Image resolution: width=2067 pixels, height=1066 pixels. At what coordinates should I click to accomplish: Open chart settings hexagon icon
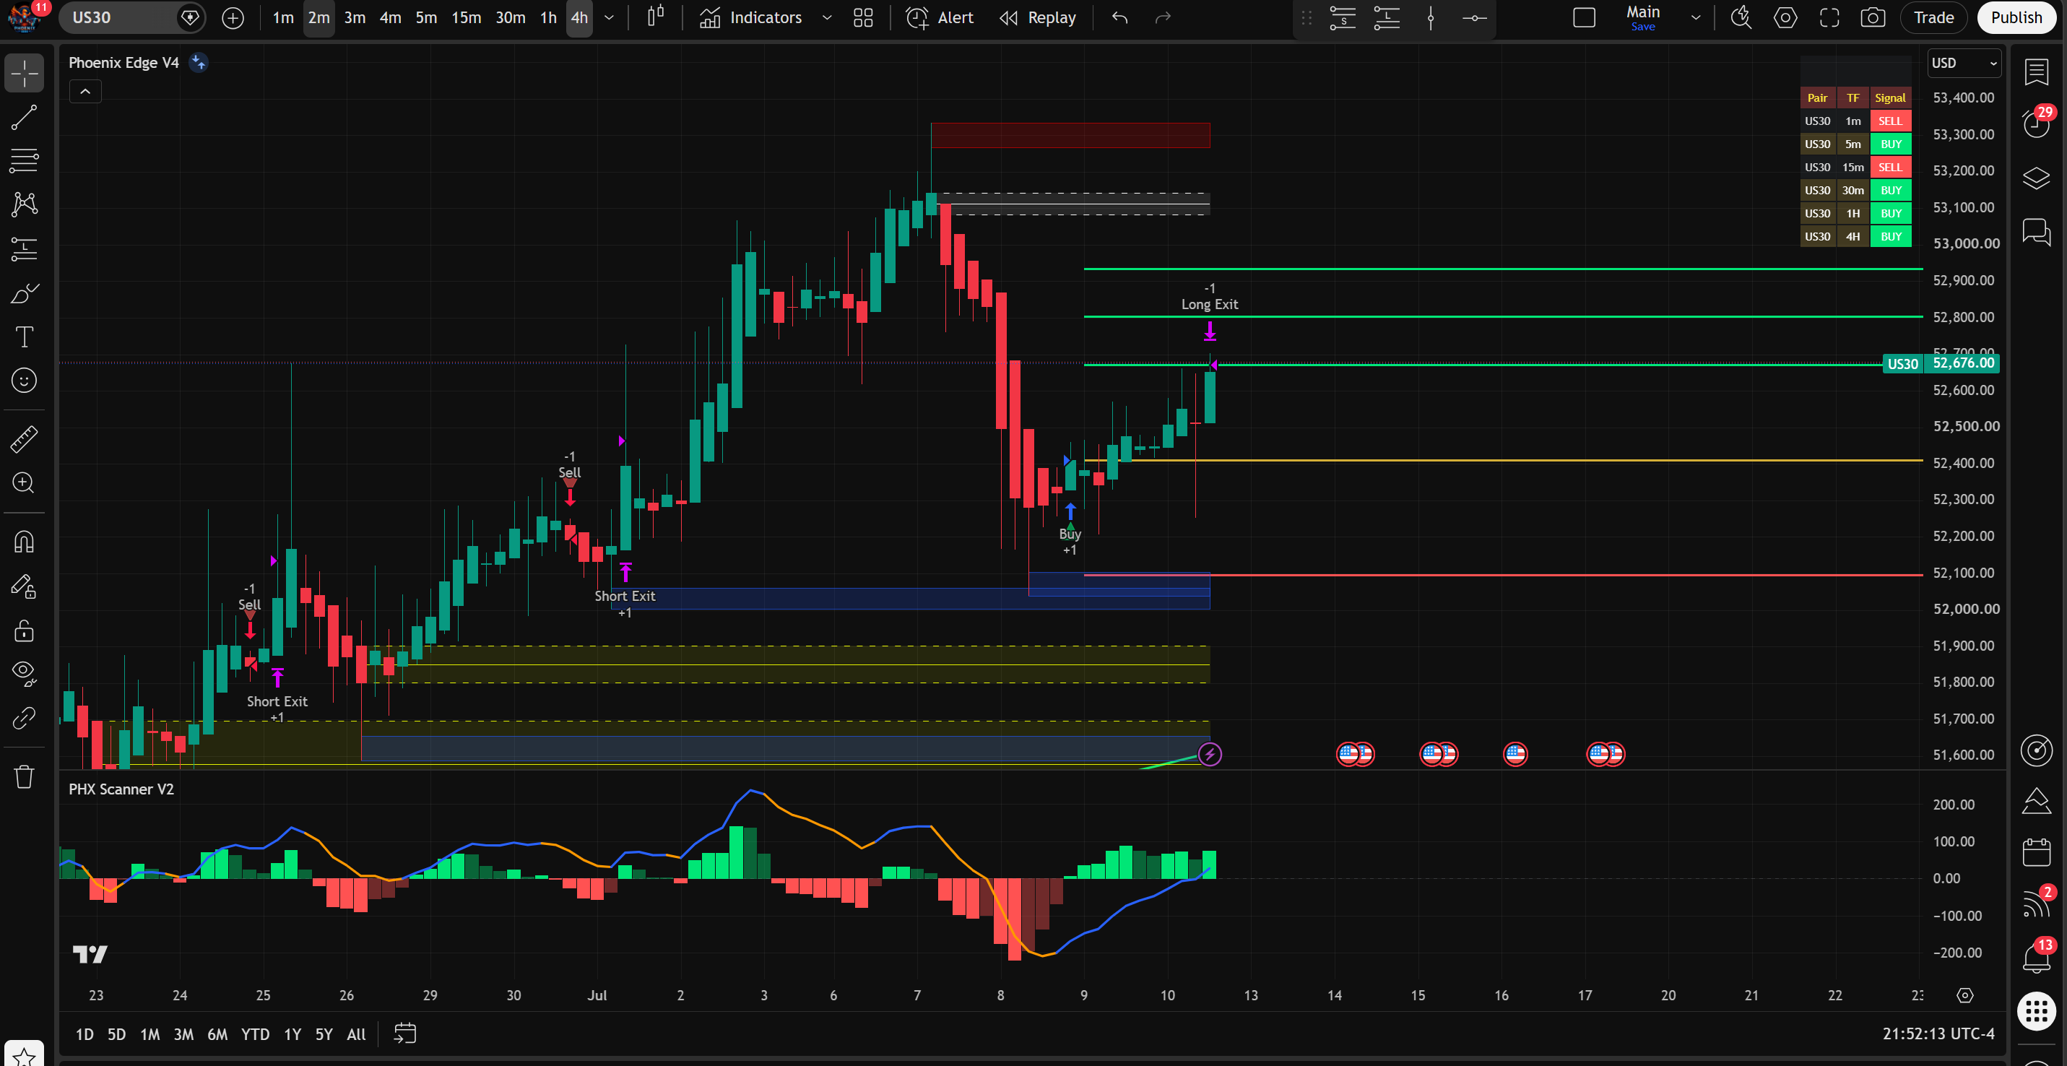click(x=1785, y=17)
